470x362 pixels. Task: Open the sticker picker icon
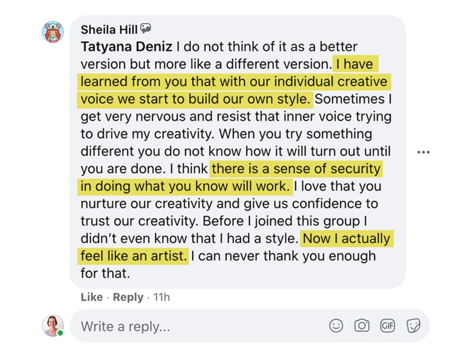point(413,326)
